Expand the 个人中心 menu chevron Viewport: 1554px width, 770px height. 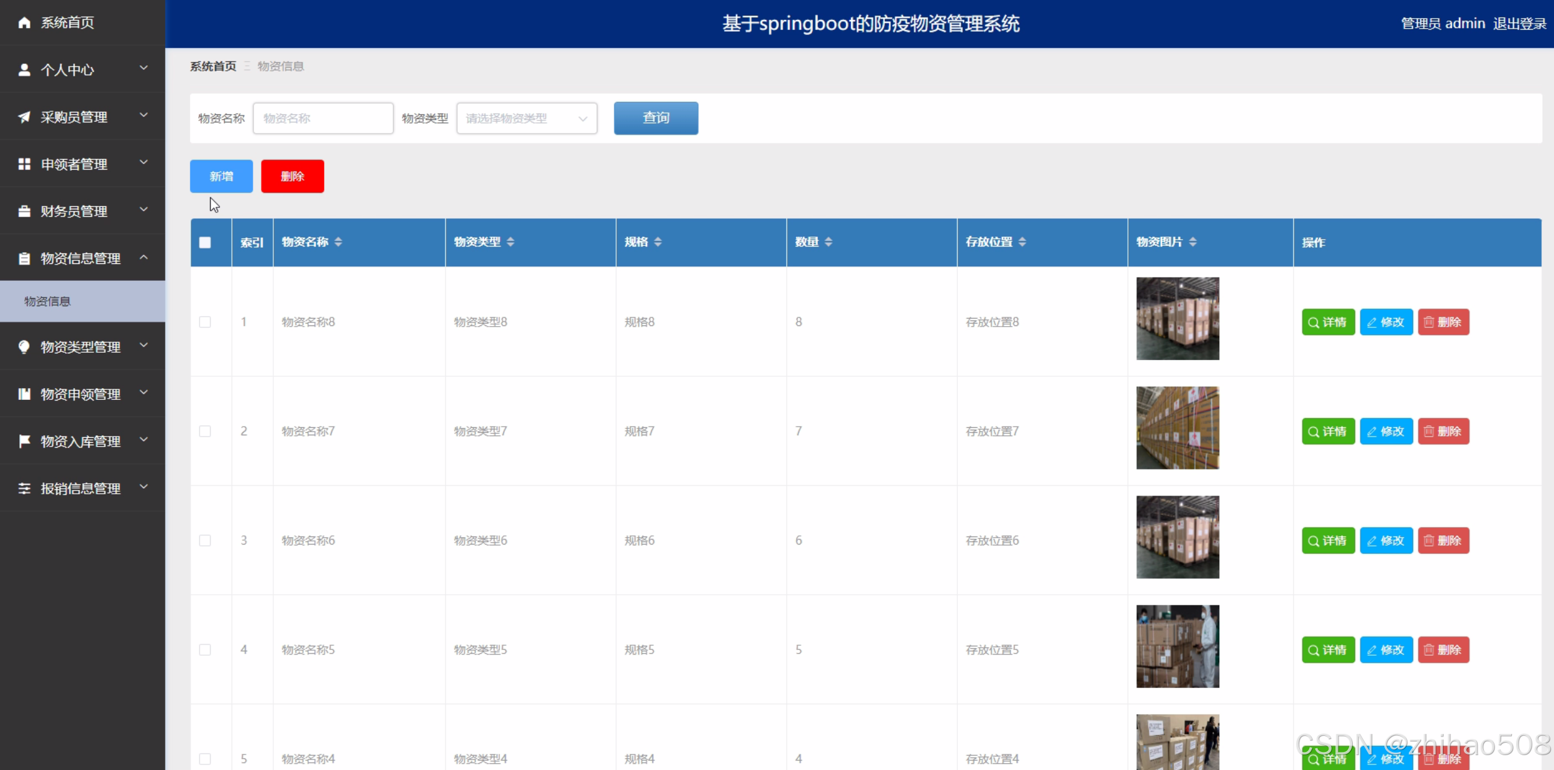tap(143, 68)
